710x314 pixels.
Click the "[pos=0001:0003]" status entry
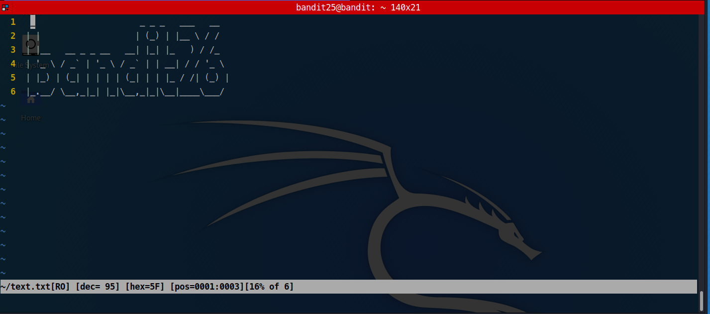click(207, 287)
